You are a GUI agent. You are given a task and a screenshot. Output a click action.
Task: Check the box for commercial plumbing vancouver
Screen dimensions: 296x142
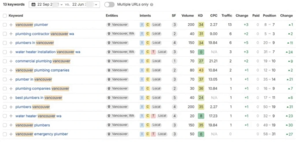5,61
